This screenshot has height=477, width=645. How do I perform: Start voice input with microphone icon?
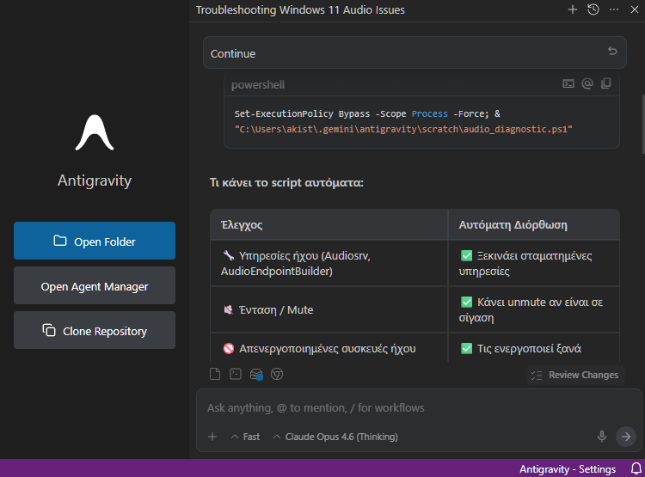(602, 437)
